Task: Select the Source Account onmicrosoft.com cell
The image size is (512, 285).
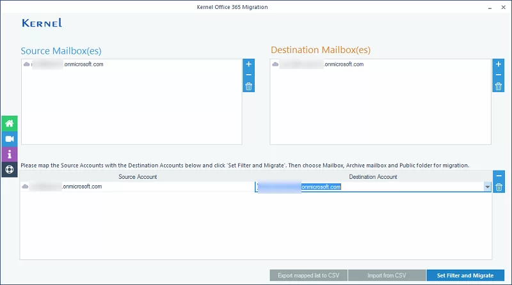Action: pos(137,187)
